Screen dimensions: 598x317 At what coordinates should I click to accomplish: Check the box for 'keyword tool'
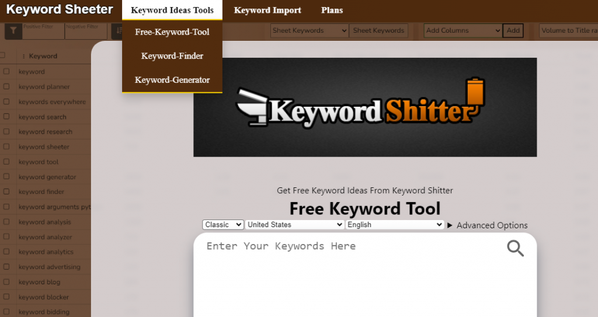click(x=6, y=161)
